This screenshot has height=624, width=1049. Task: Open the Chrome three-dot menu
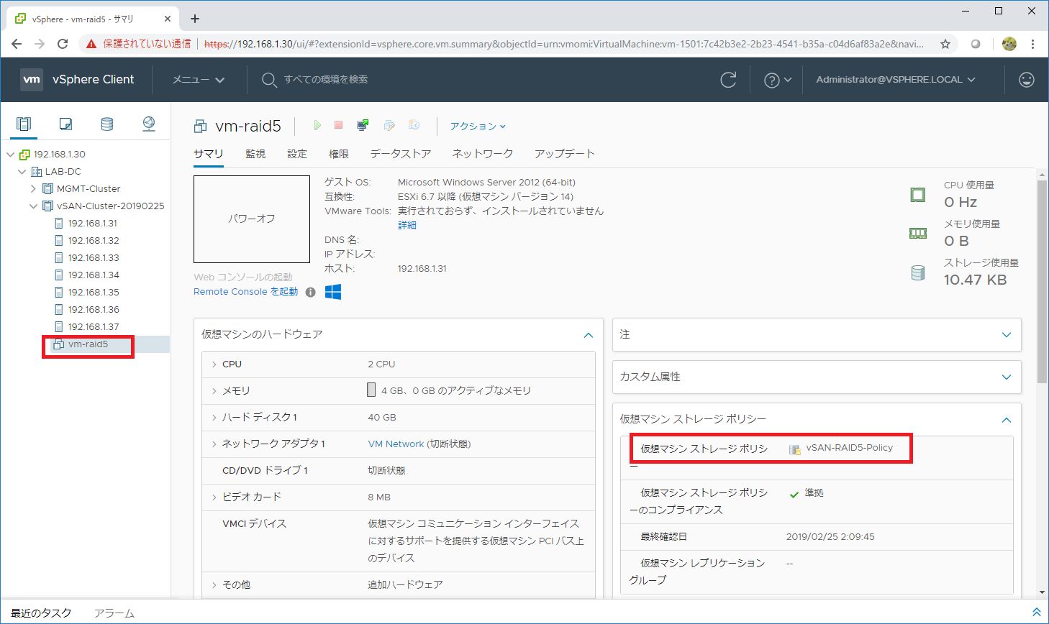click(x=1032, y=44)
